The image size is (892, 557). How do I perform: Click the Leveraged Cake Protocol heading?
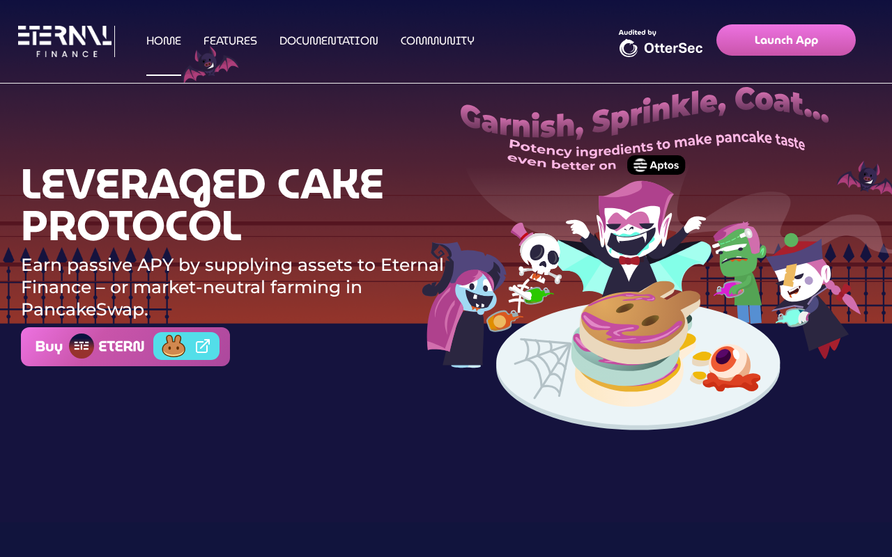pos(202,205)
